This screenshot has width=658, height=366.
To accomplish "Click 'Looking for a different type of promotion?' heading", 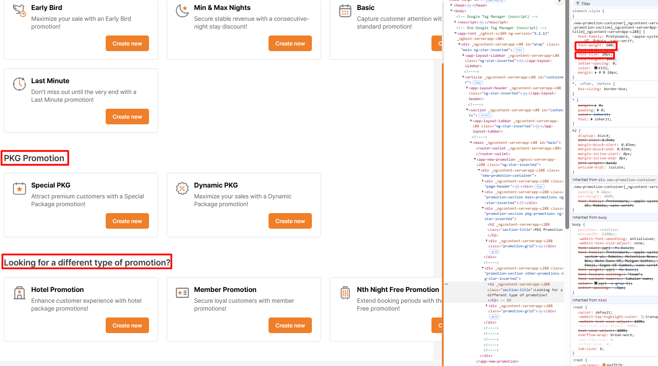I will pyautogui.click(x=87, y=262).
